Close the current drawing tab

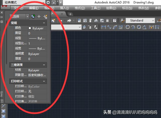point(62,14)
